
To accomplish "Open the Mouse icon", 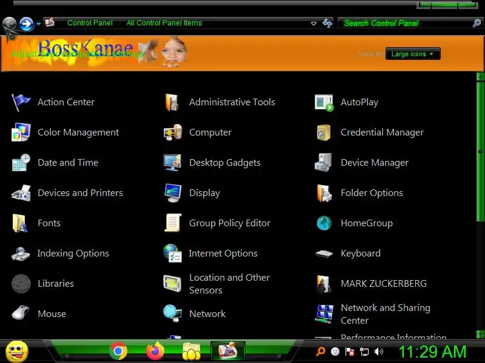I will click(x=21, y=313).
